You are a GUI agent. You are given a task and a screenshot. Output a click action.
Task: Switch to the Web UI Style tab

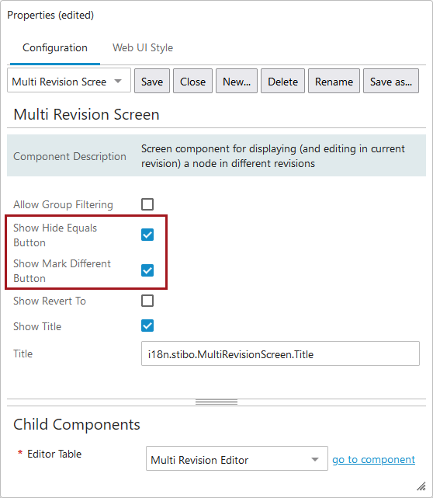click(143, 47)
